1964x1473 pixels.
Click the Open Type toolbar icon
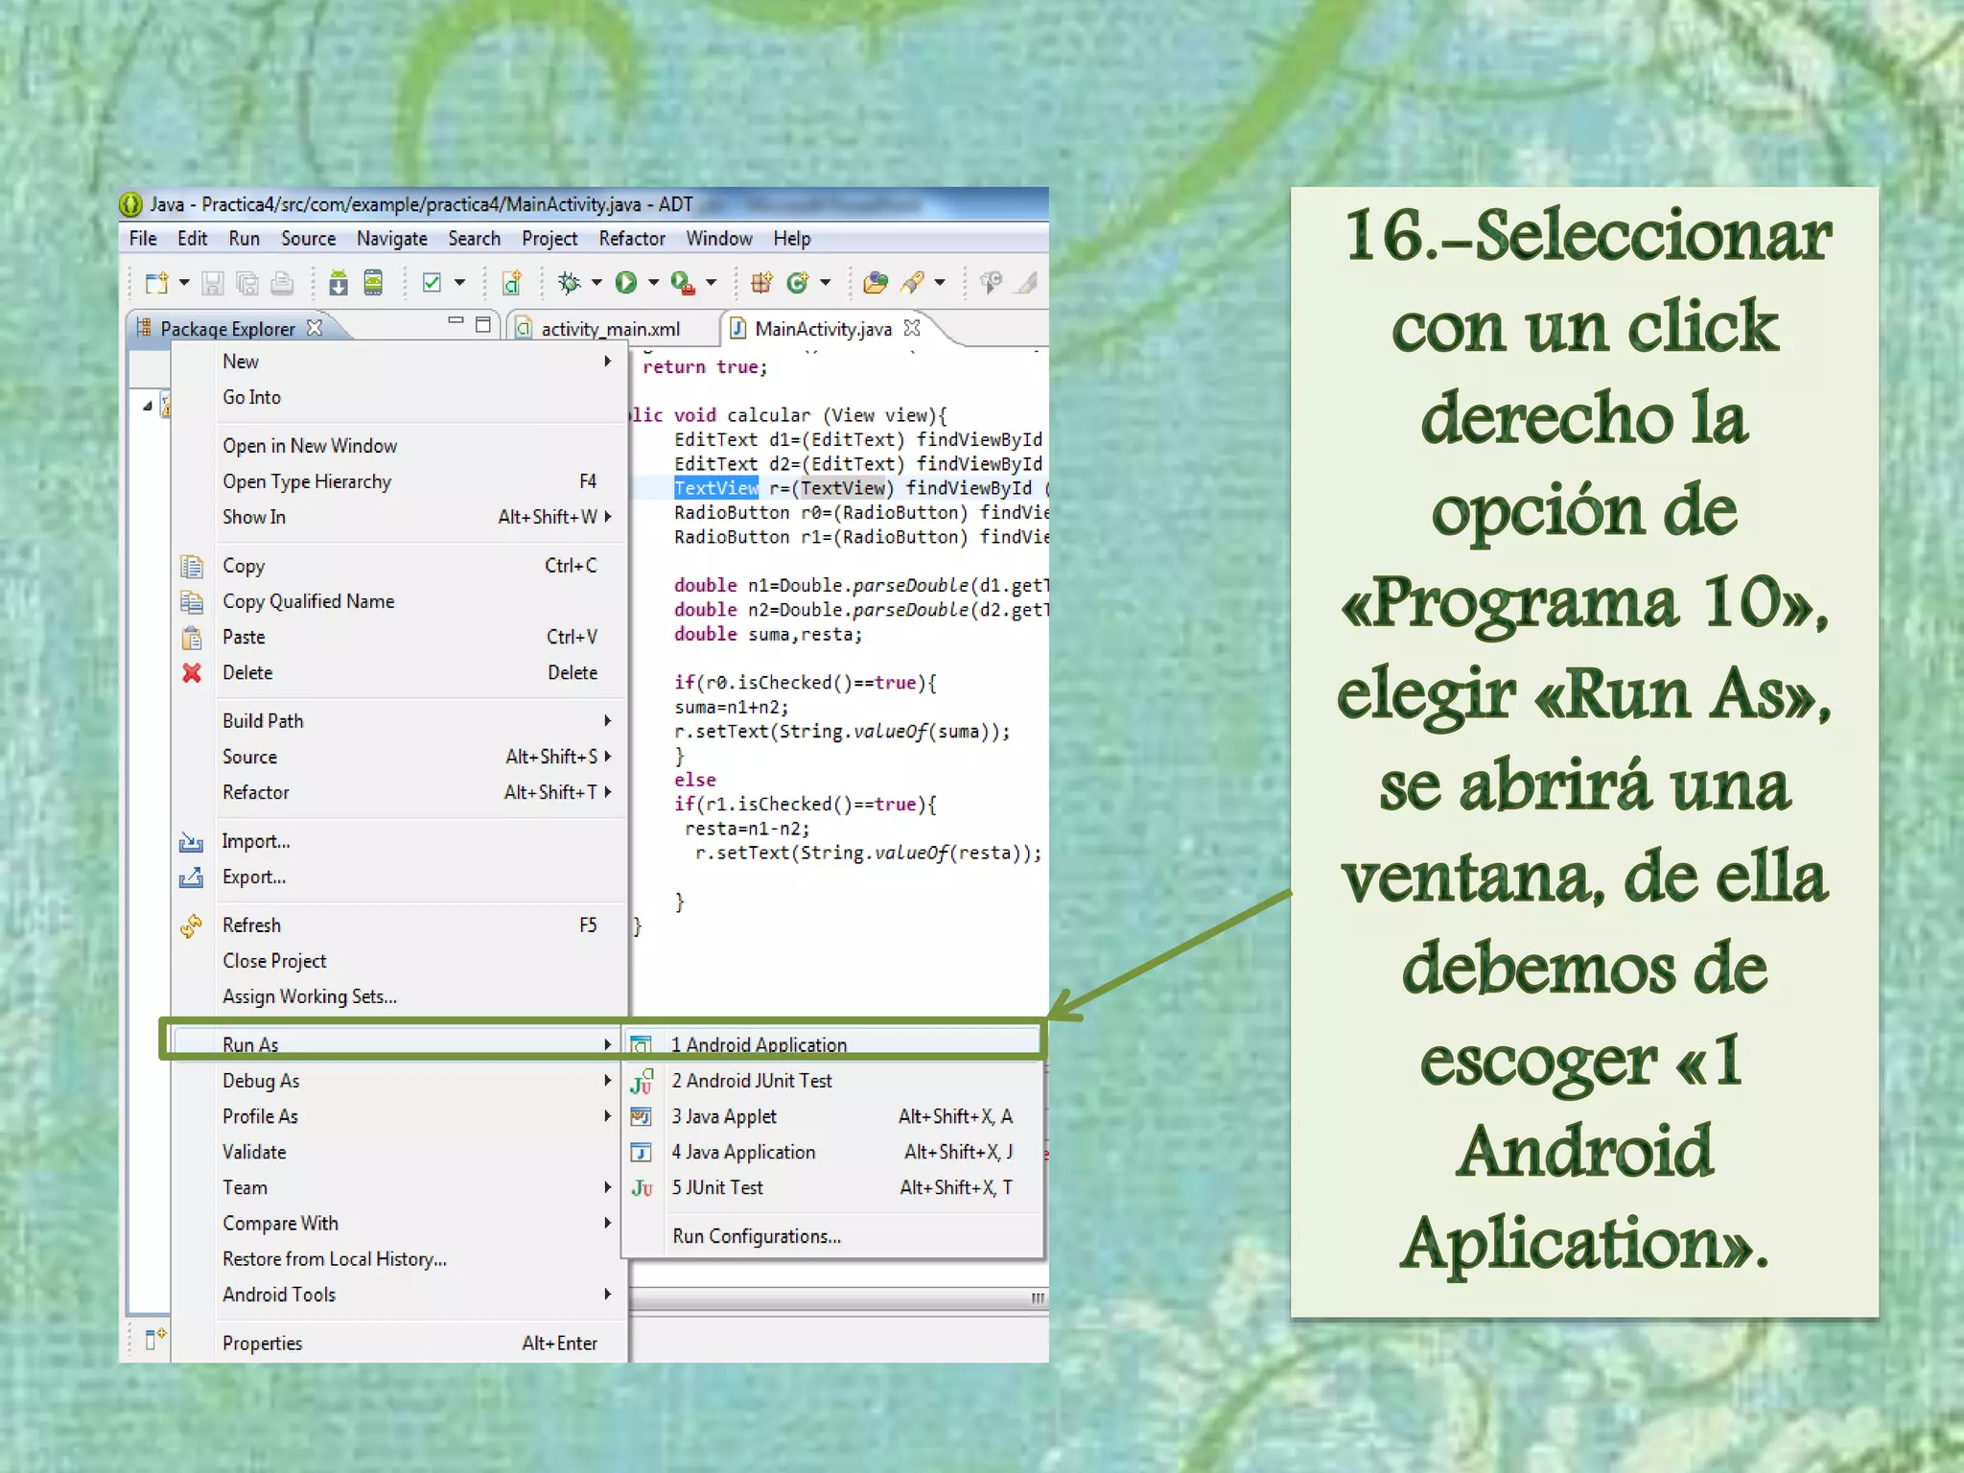tap(876, 283)
